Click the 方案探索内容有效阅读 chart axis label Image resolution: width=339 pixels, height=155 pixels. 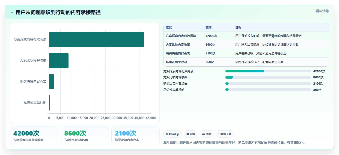point(30,39)
